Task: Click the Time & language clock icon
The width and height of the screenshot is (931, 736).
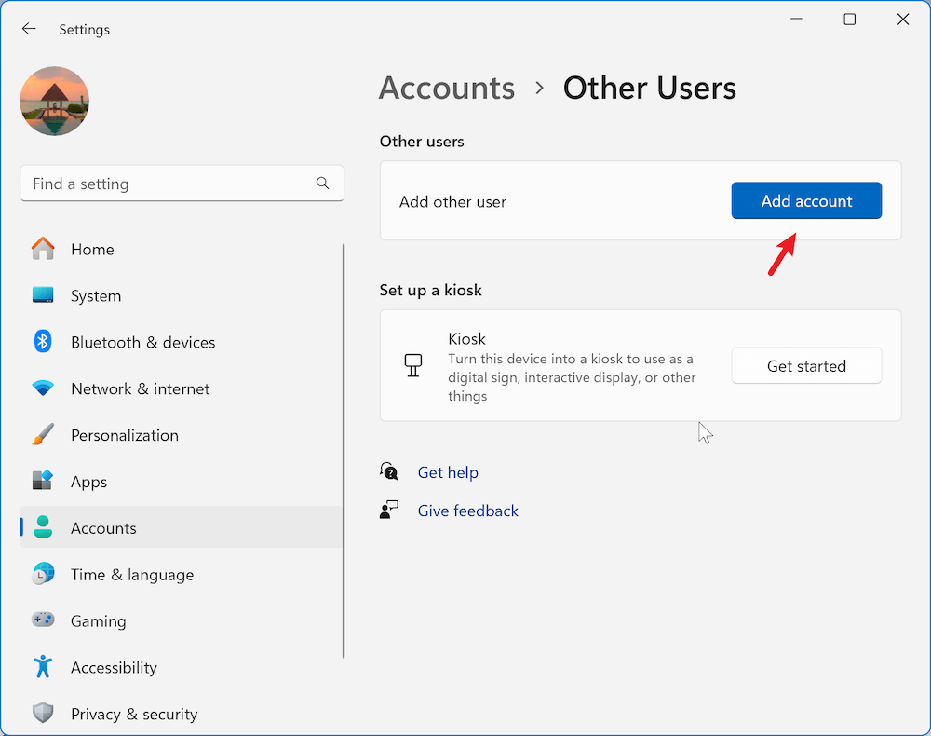Action: click(43, 575)
